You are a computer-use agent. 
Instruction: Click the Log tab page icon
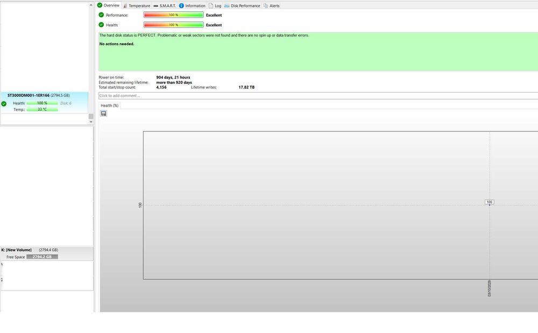[x=211, y=6]
